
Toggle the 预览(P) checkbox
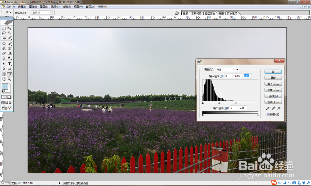(268, 115)
